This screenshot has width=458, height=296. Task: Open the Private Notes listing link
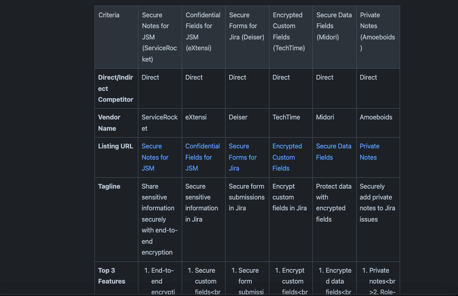(x=370, y=152)
